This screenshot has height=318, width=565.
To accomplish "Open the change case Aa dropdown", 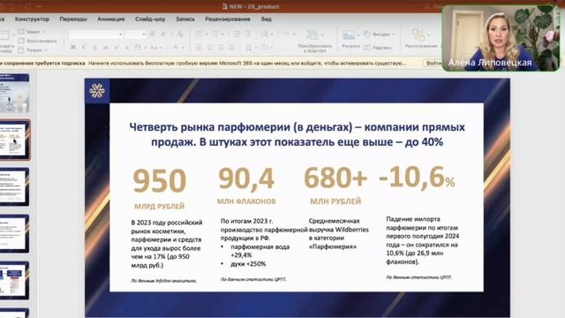I will [x=155, y=47].
